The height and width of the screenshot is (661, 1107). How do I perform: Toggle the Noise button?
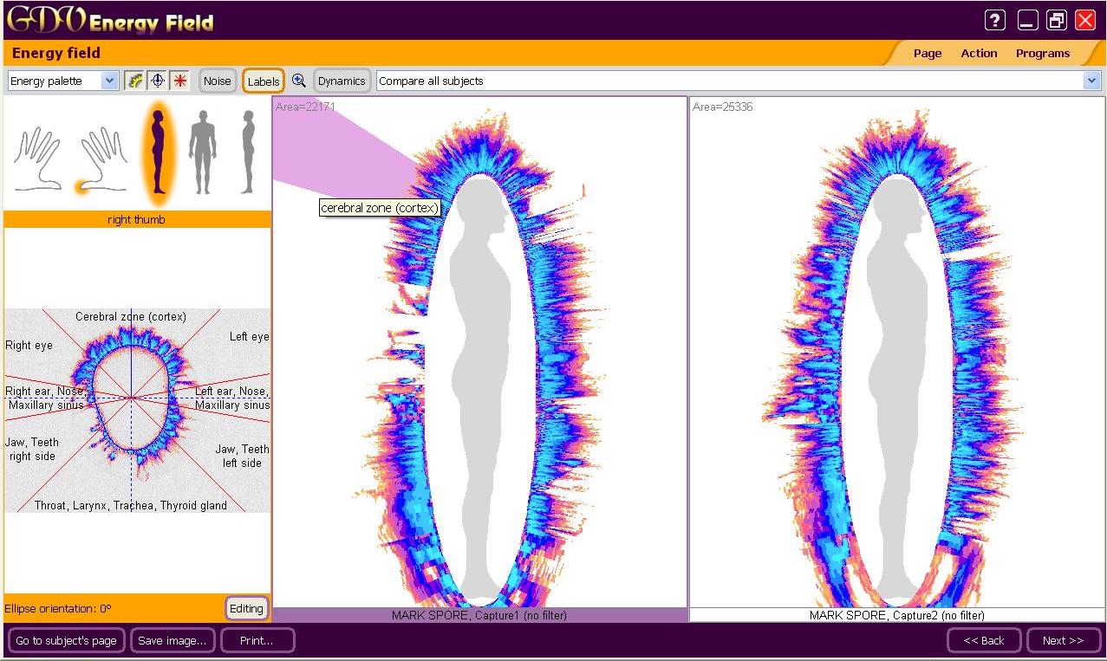218,81
